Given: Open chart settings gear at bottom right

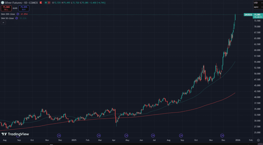Looking at the screenshot, I should click(x=258, y=140).
